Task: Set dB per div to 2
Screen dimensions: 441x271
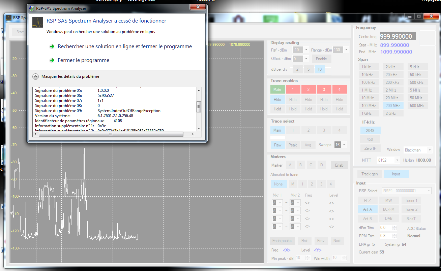Action: (x=297, y=69)
